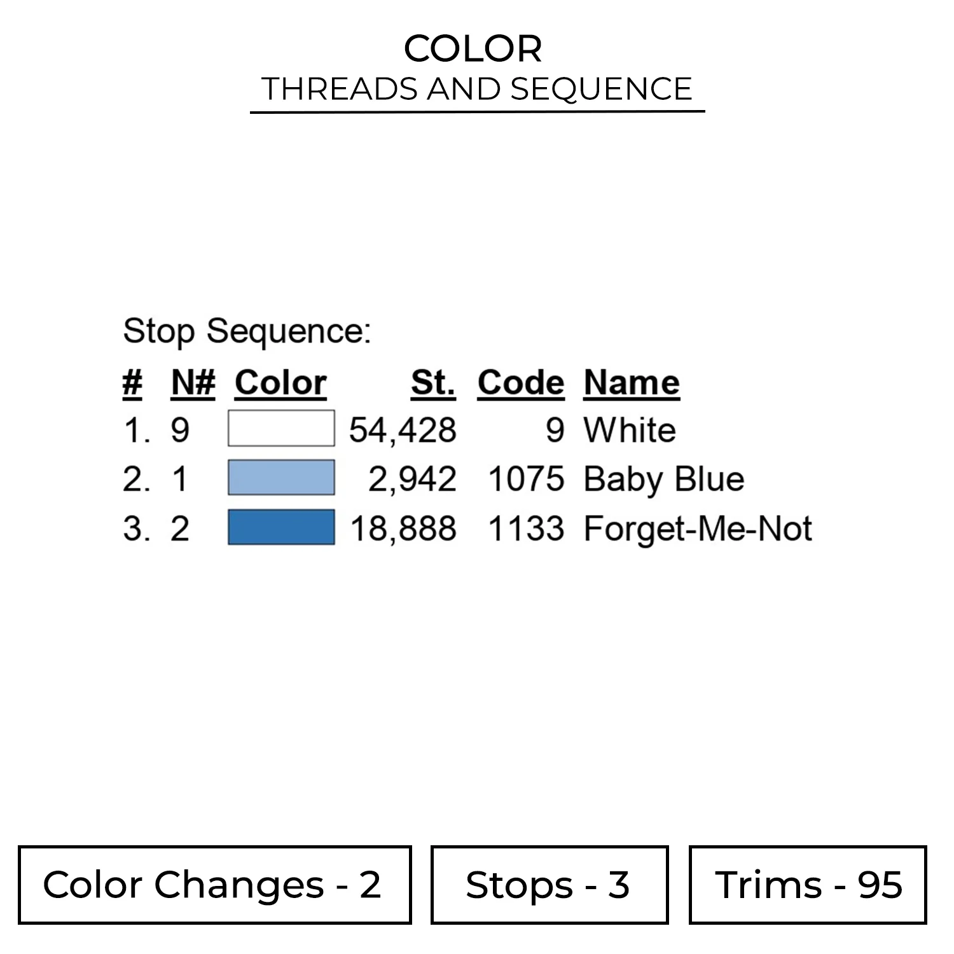The height and width of the screenshot is (954, 954).
Task: Click the # column header
Action: pos(132,383)
